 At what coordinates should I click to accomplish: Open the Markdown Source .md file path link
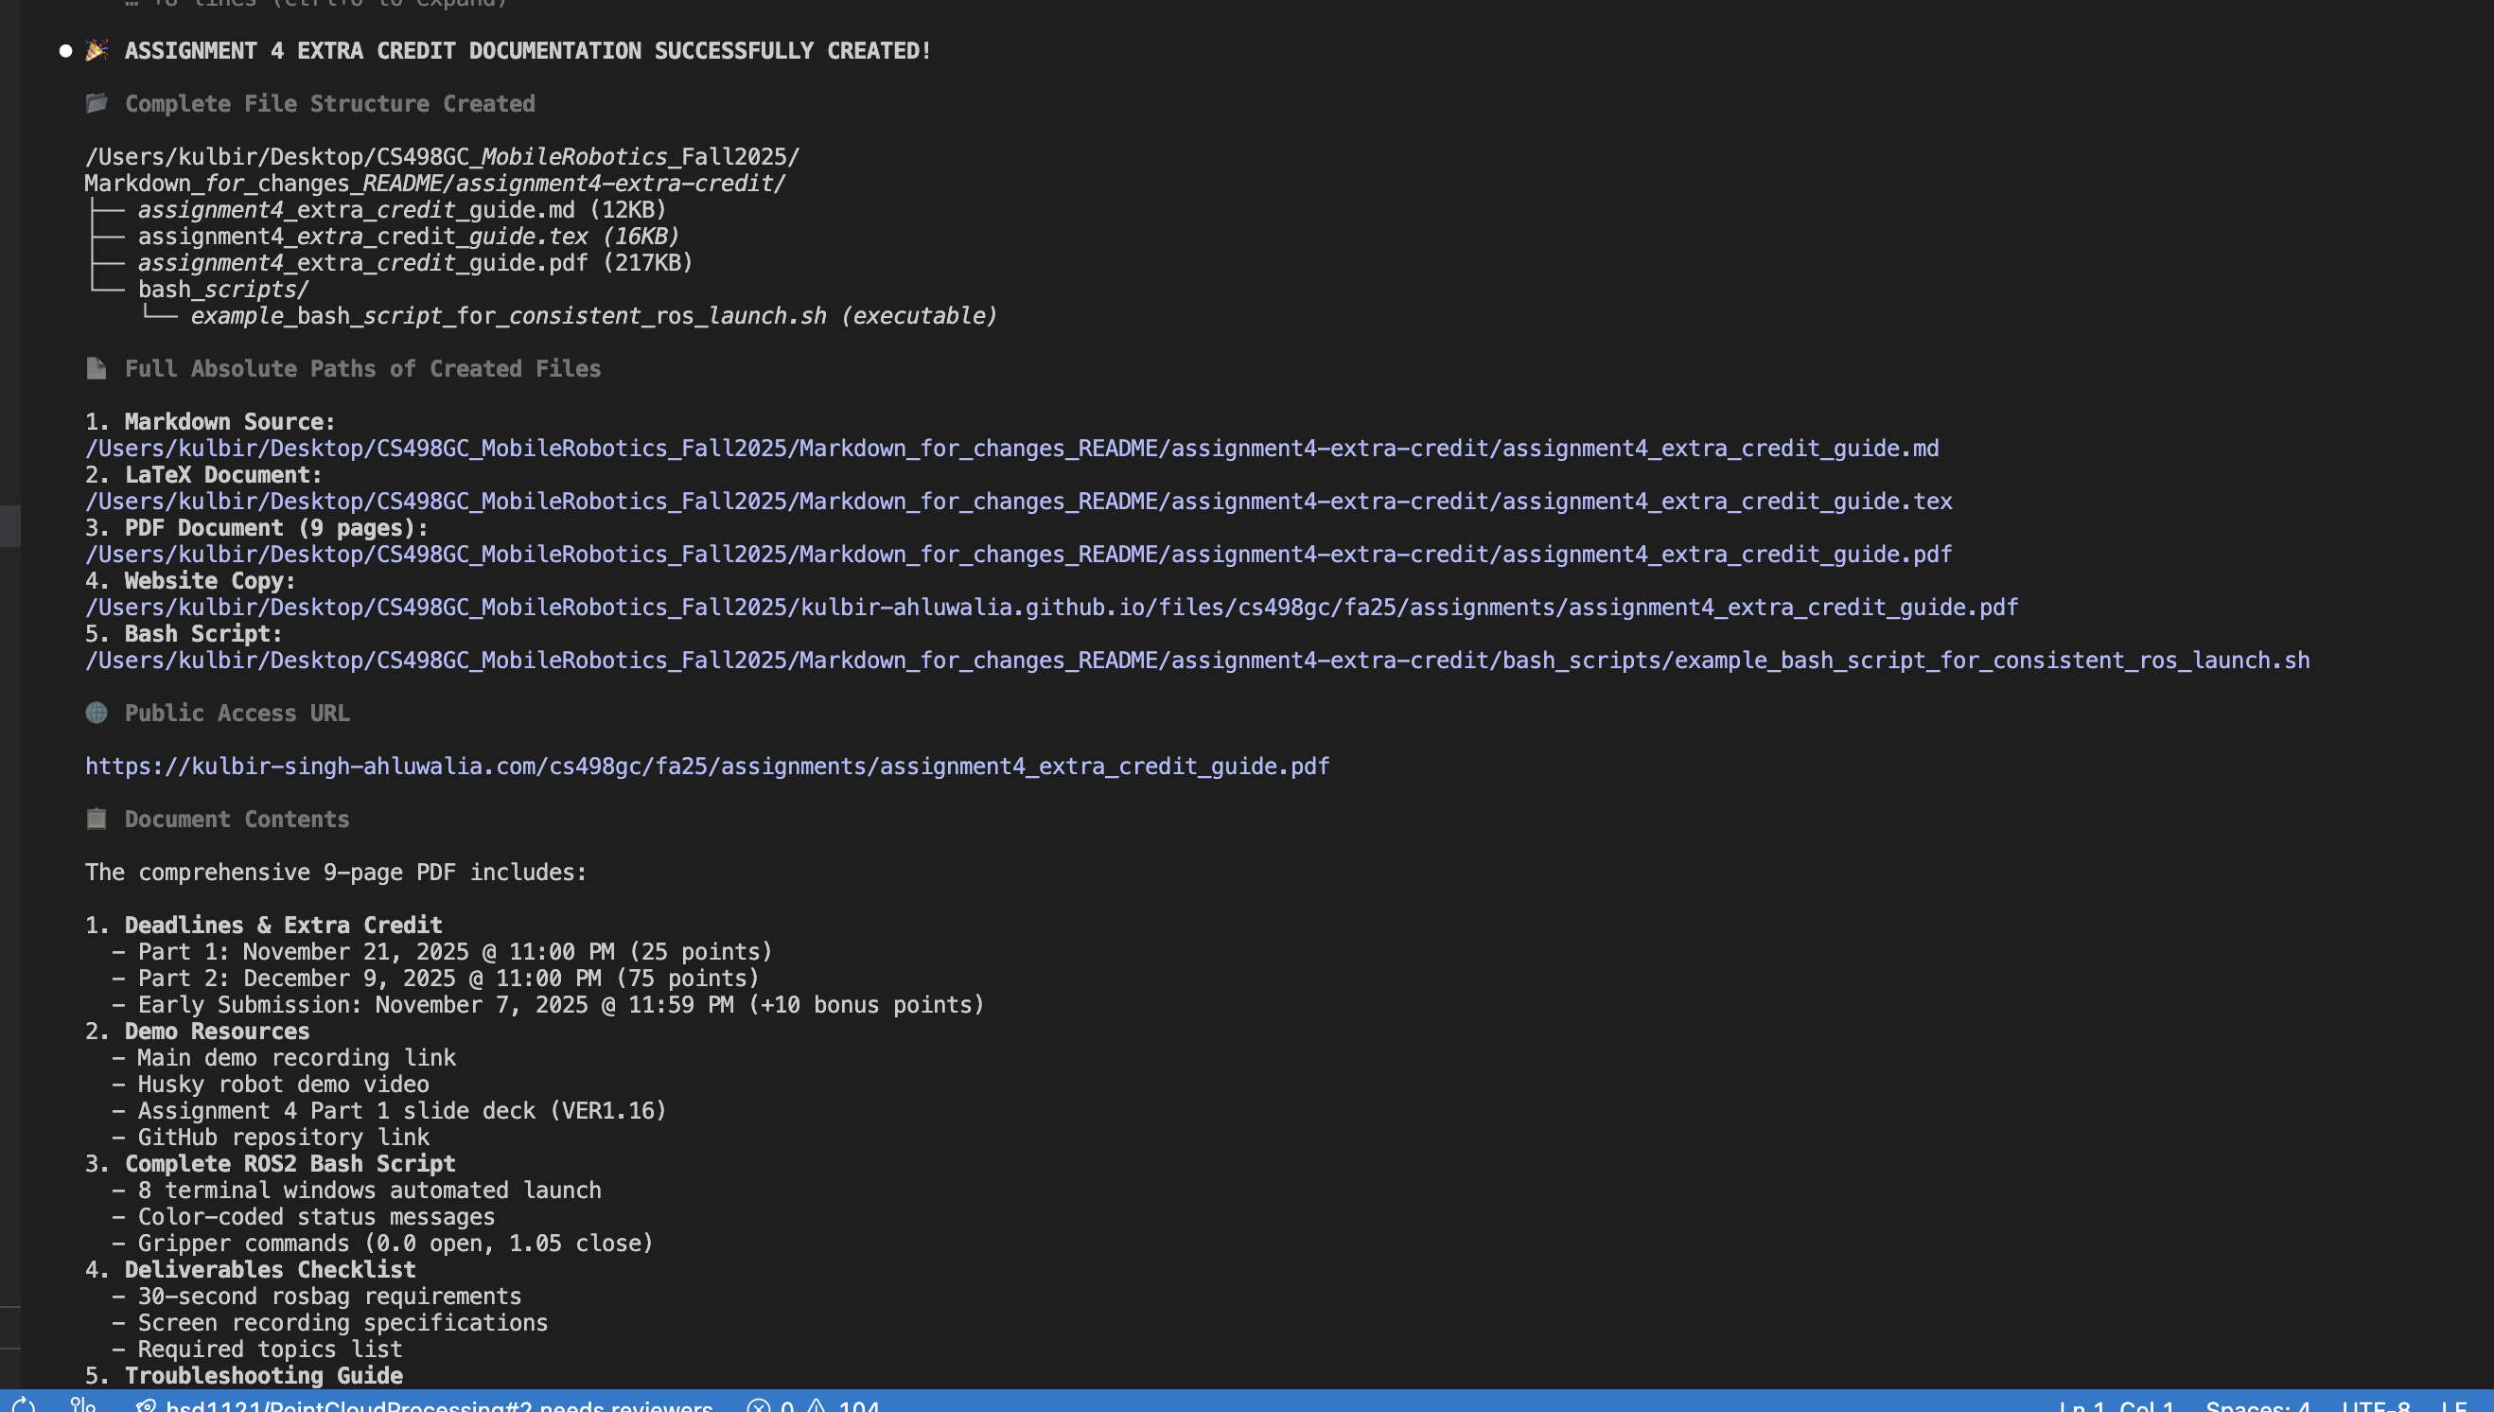[1012, 448]
